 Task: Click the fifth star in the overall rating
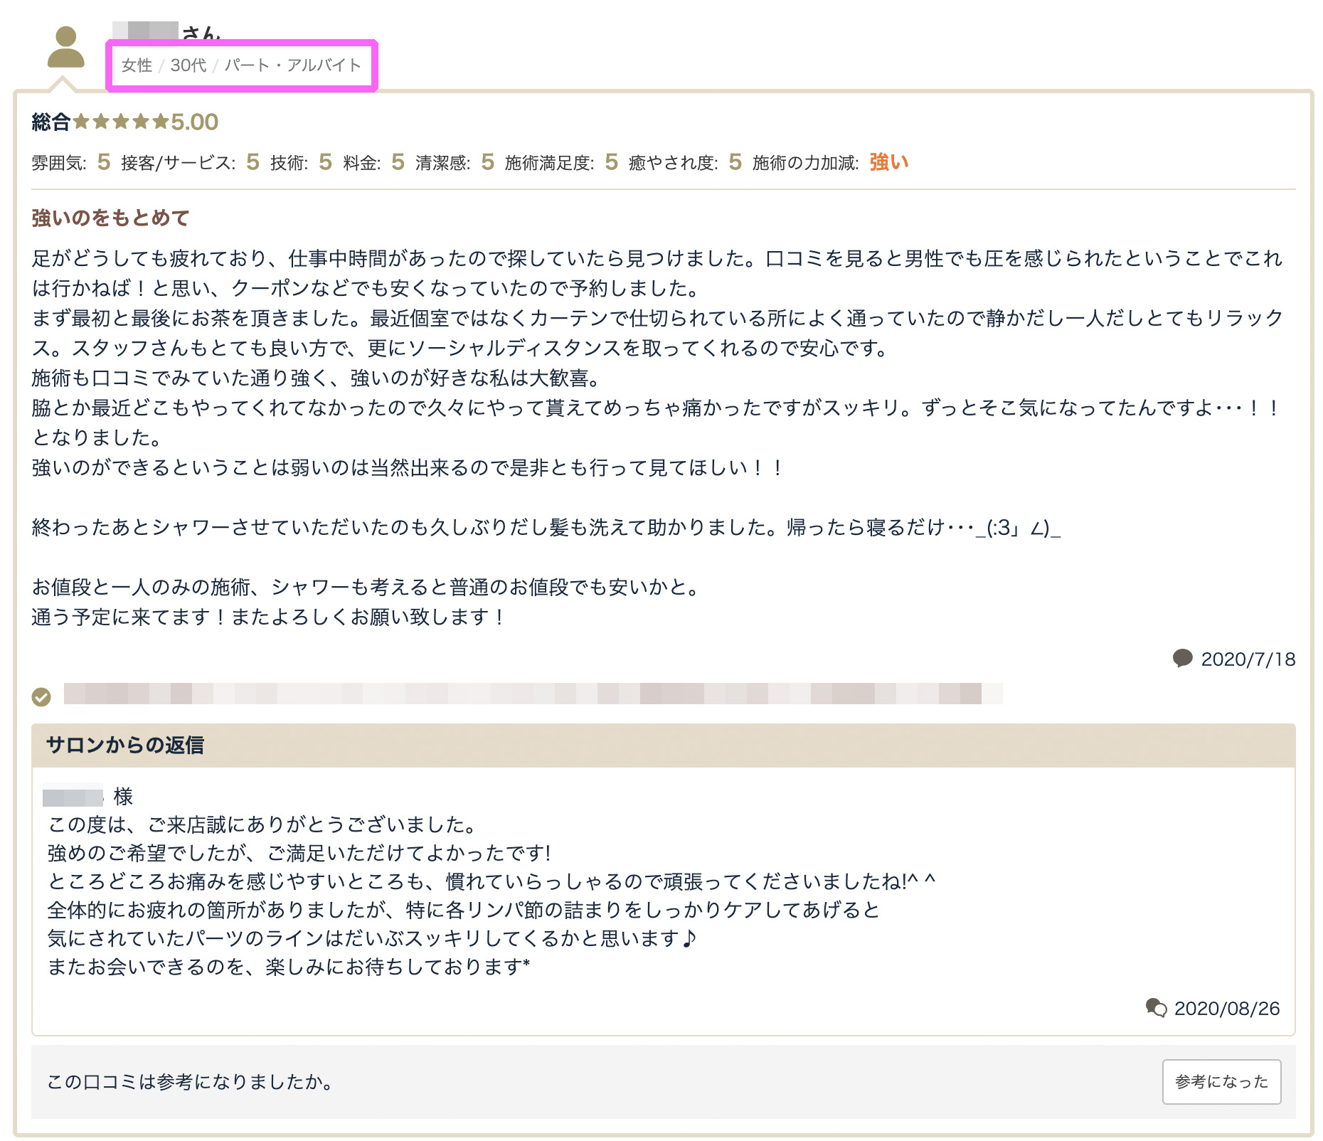tap(161, 122)
